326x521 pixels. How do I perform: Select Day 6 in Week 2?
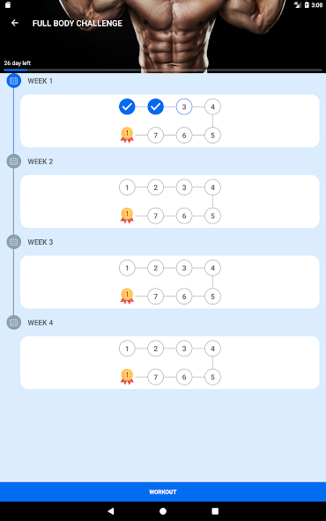pos(184,216)
